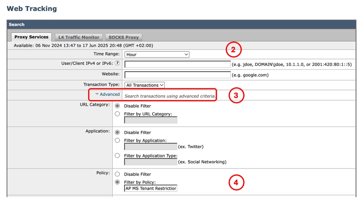Select Disable Filter for Policy

[117, 174]
